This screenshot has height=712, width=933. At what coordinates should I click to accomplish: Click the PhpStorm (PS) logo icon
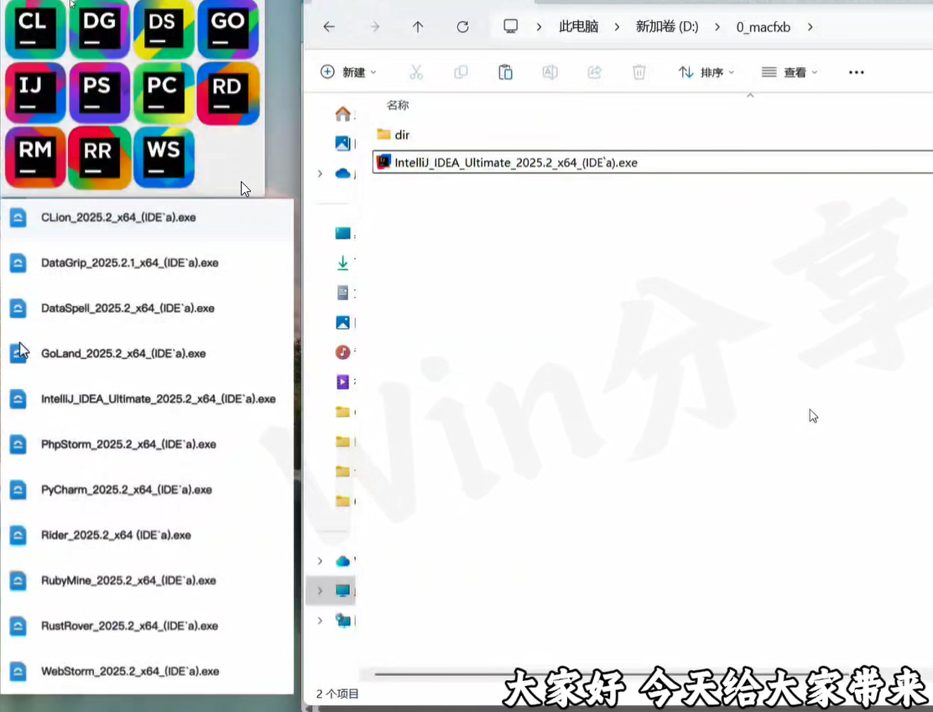point(99,93)
